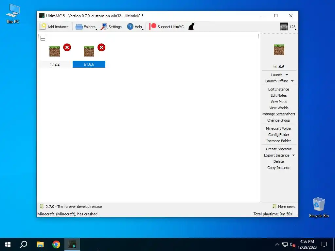Open View Mods

(x=279, y=102)
